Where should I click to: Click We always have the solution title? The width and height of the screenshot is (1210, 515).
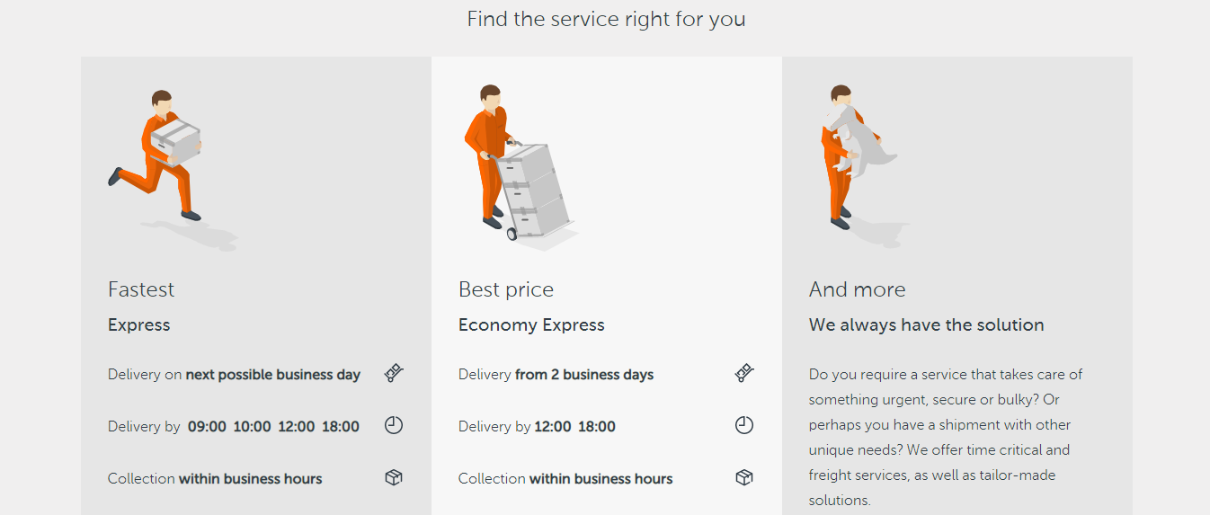[x=927, y=324]
